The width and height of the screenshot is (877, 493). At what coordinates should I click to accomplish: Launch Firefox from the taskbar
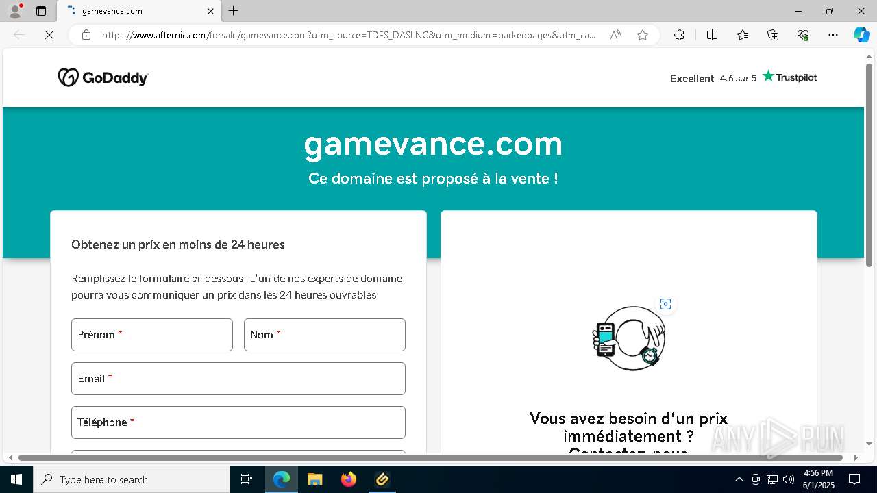coord(349,479)
